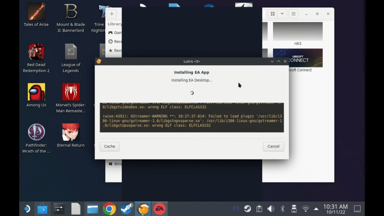Image resolution: width=384 pixels, height=216 pixels.
Task: Switch to EA app in taskbar
Action: click(159, 209)
